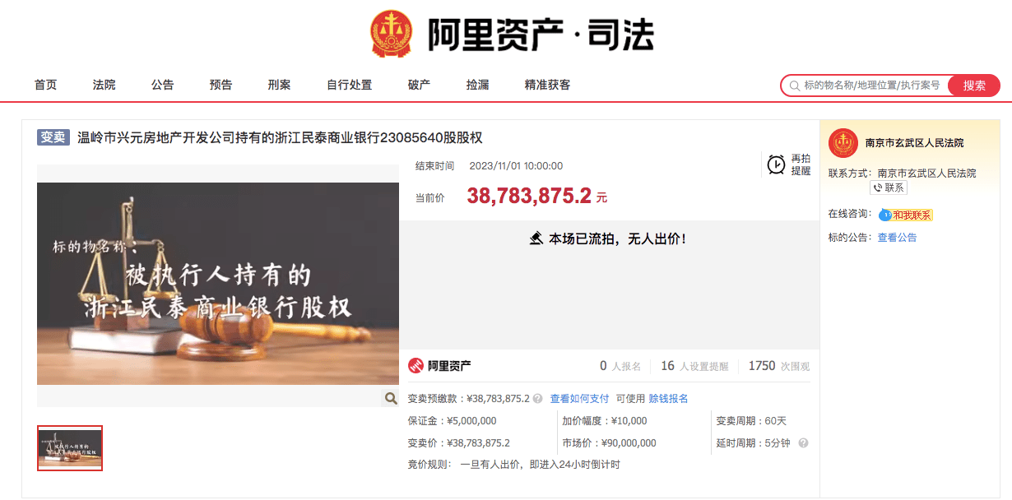
Task: Click the Ali Assets judicial emblem logo
Action: point(393,34)
